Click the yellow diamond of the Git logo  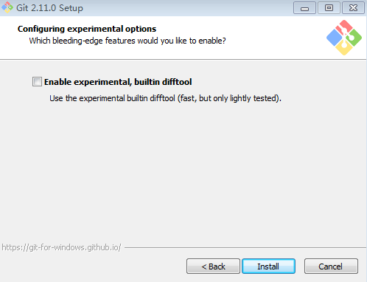click(x=344, y=47)
